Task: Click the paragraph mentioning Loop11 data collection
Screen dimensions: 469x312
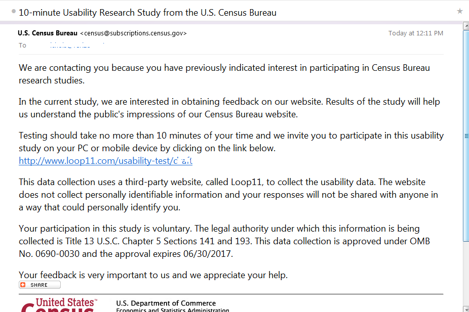Action: coord(228,195)
